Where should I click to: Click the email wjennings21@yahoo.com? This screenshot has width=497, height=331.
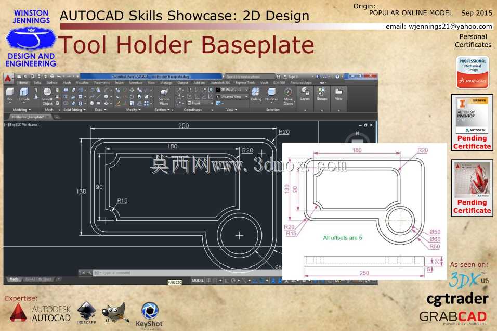(x=439, y=27)
